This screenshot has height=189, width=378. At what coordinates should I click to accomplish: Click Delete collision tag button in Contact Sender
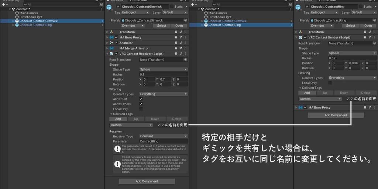[366, 93]
